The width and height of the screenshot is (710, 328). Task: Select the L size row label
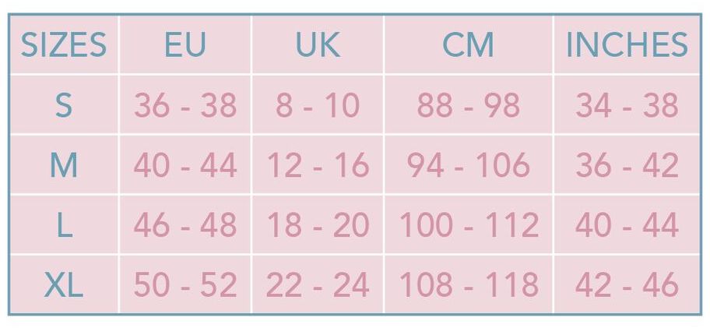click(x=64, y=225)
